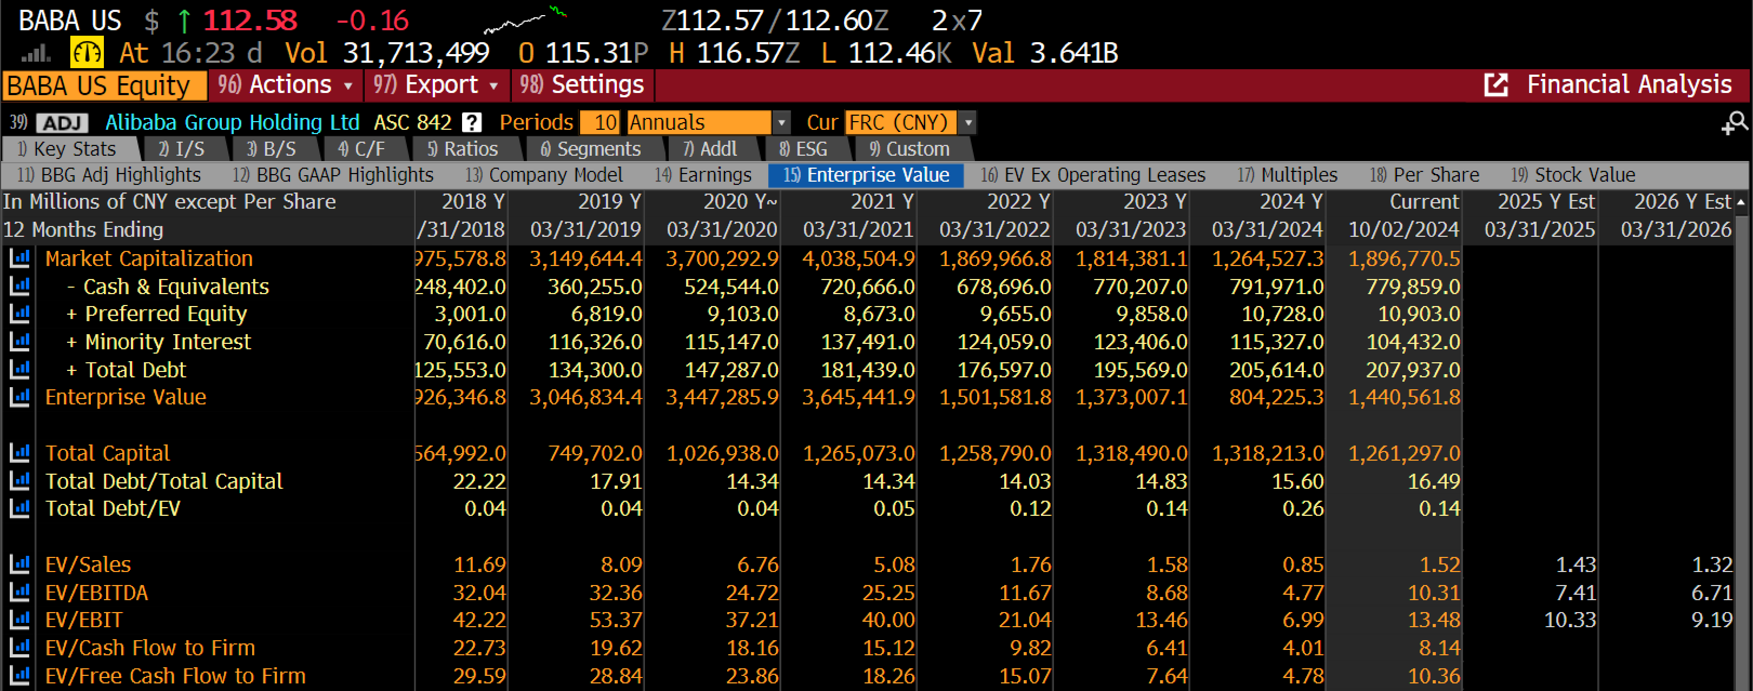Screen dimensions: 1753x691
Task: Select Multiples sub-tab
Action: pos(1288,176)
